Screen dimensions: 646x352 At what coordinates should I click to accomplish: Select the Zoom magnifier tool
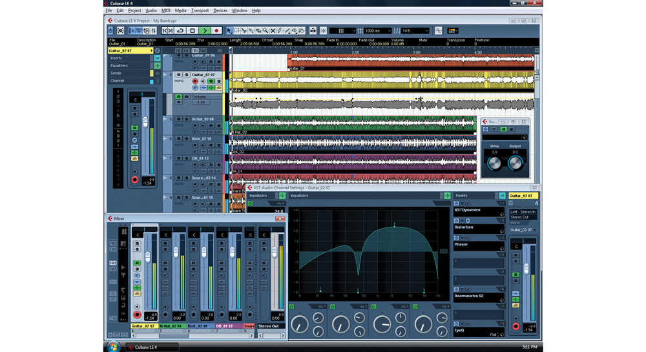point(266,31)
